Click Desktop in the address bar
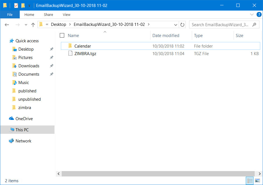The width and height of the screenshot is (263, 185). 59,24
